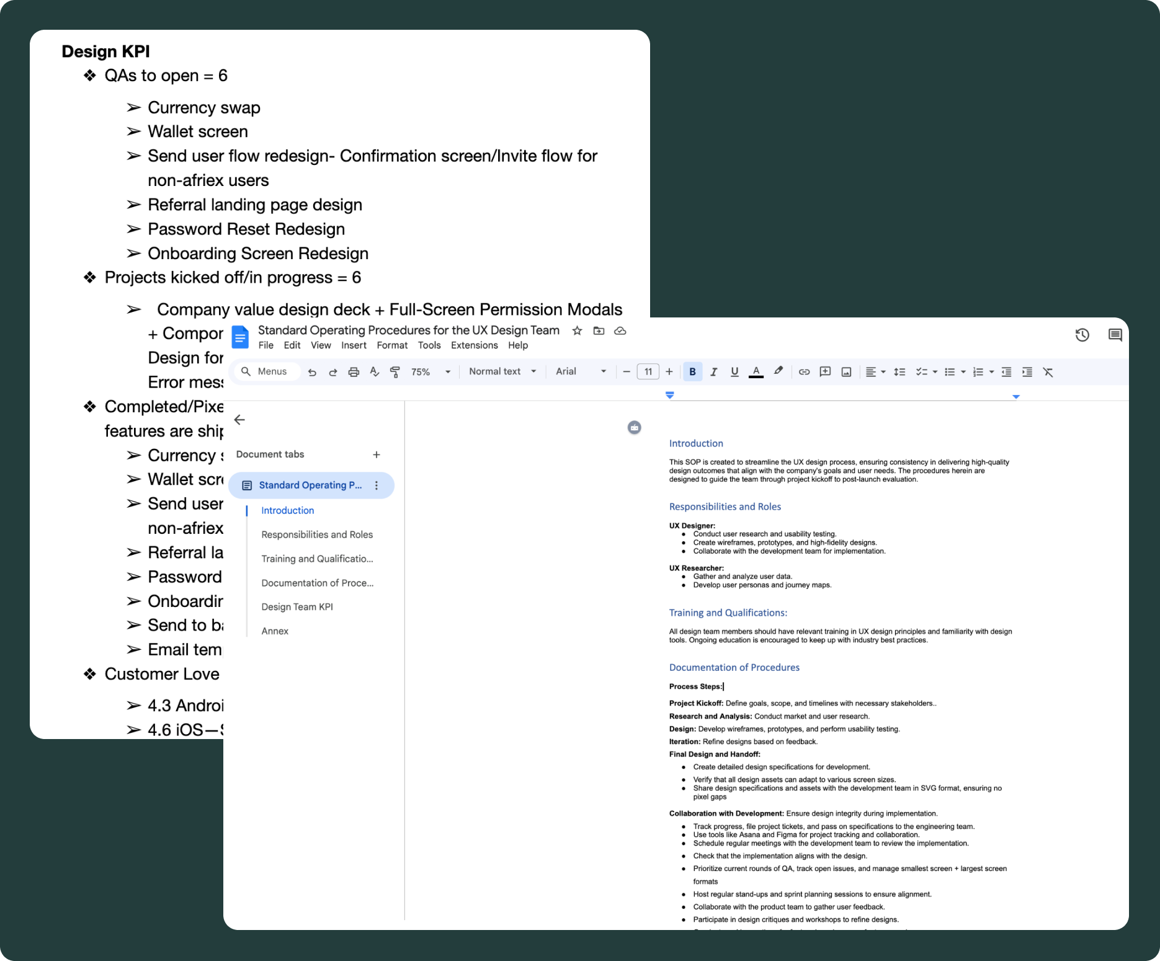Select the paint format tool
The height and width of the screenshot is (961, 1160).
click(395, 372)
